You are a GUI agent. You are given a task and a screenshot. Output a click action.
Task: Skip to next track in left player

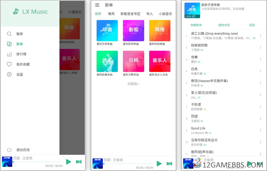[x=79, y=162]
